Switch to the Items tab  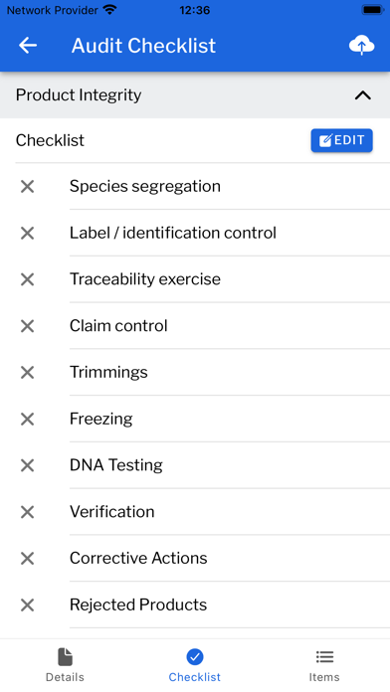tap(324, 665)
